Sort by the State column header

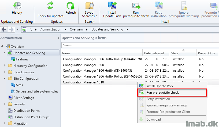183,53
